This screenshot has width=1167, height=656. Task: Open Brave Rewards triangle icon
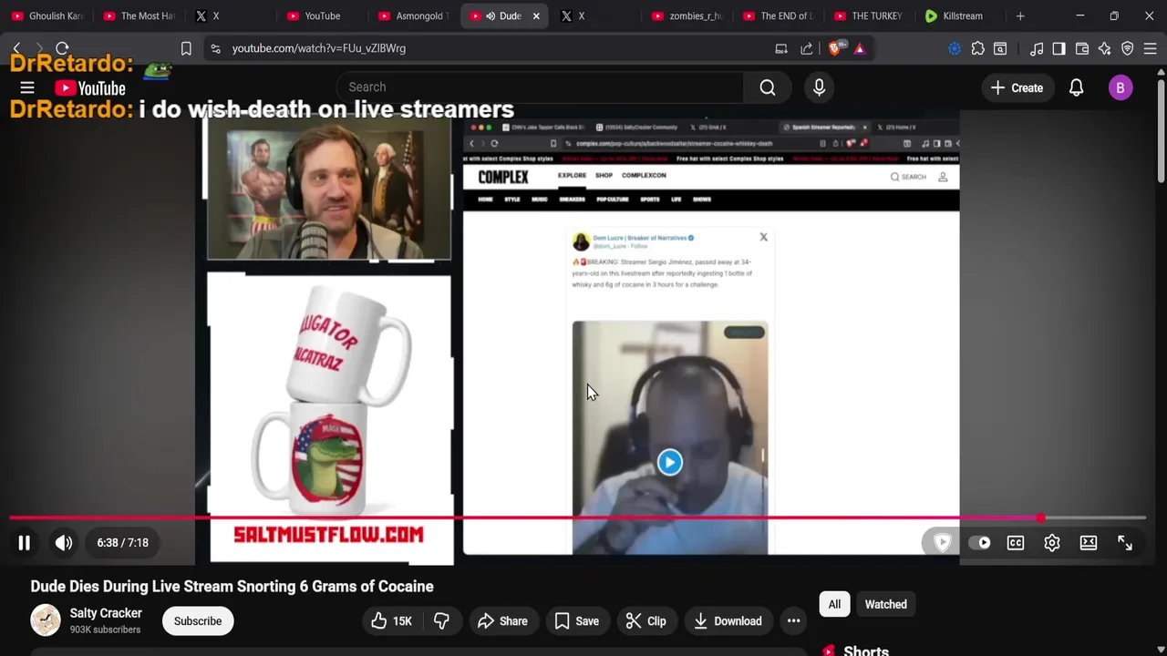click(x=859, y=48)
